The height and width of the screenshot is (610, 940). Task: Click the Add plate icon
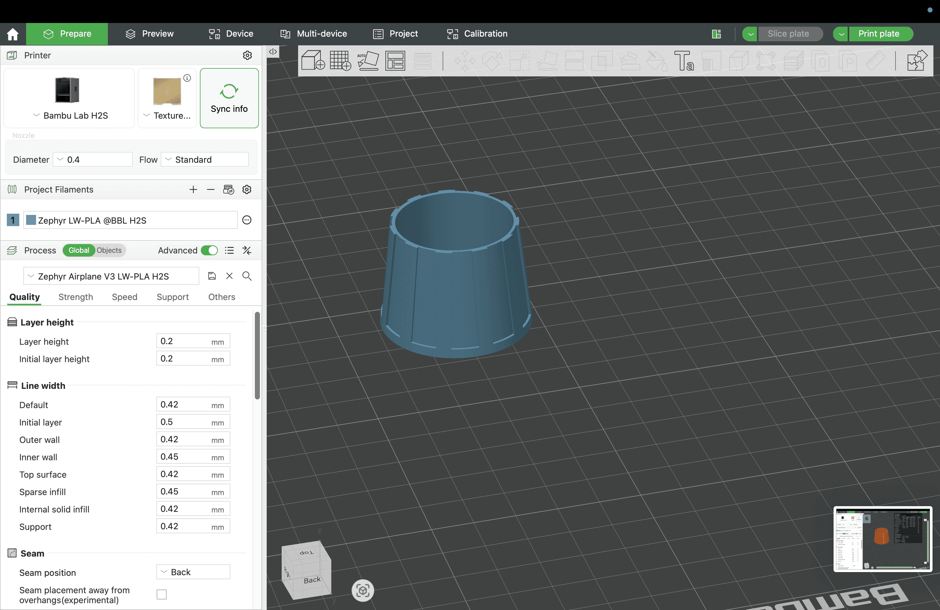(x=340, y=61)
